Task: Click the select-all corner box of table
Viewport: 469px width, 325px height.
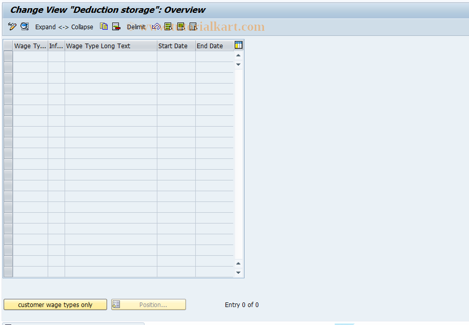Action: [x=8, y=46]
